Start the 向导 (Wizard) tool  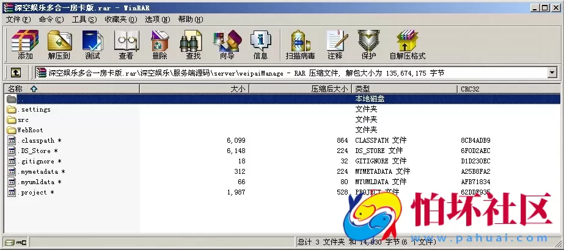(227, 45)
